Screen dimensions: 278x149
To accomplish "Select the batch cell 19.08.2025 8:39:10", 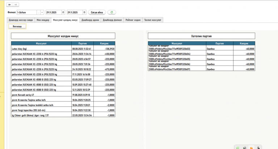I will (83, 94).
